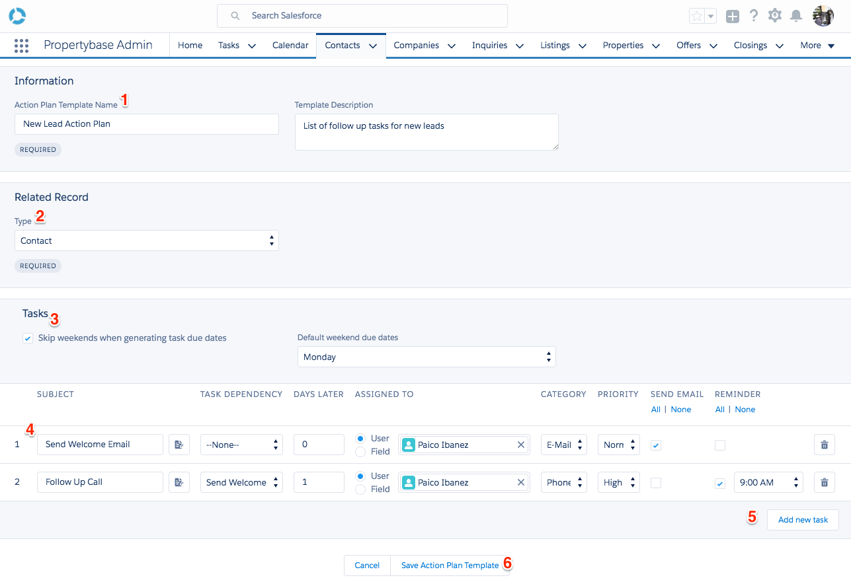The height and width of the screenshot is (582, 851).
Task: Select User radio for Follow Up Call
Action: pos(360,476)
